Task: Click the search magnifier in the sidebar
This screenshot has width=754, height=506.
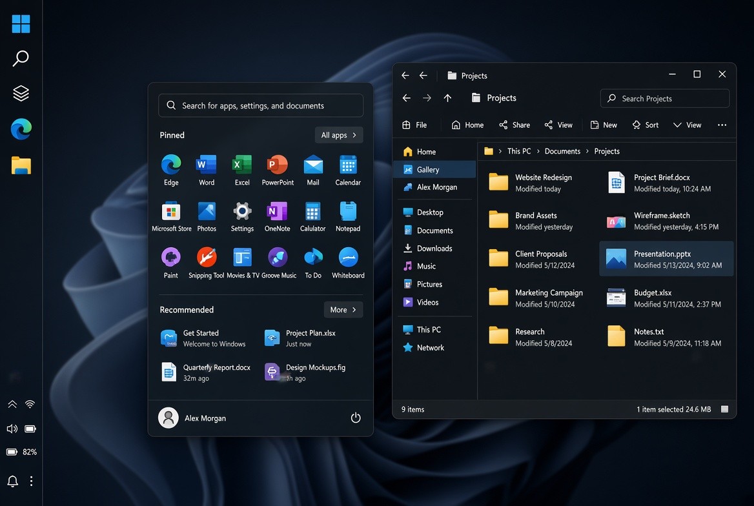Action: [21, 58]
